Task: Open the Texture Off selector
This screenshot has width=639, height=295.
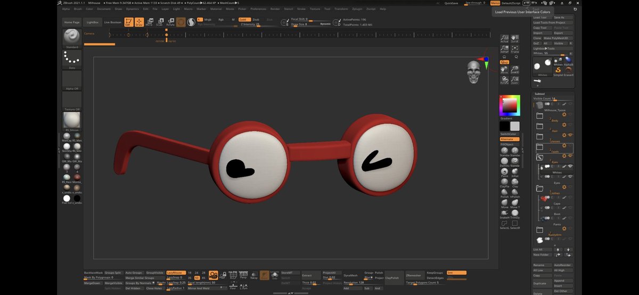Action: (x=71, y=101)
